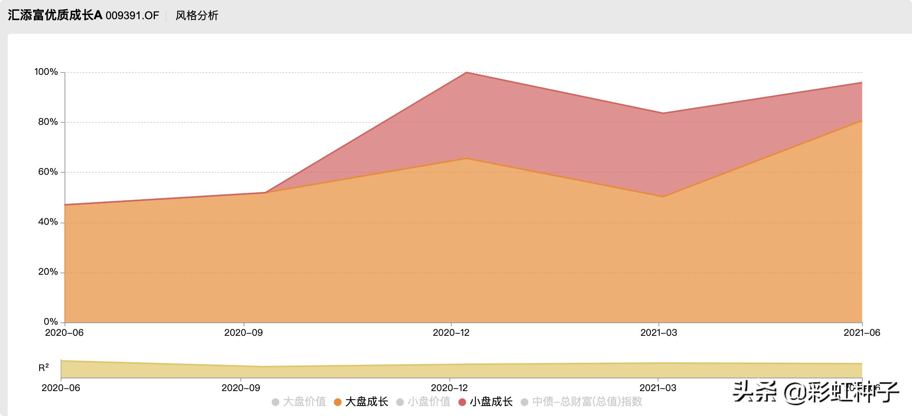
Task: Open the 风格分析 tab
Action: [x=197, y=16]
